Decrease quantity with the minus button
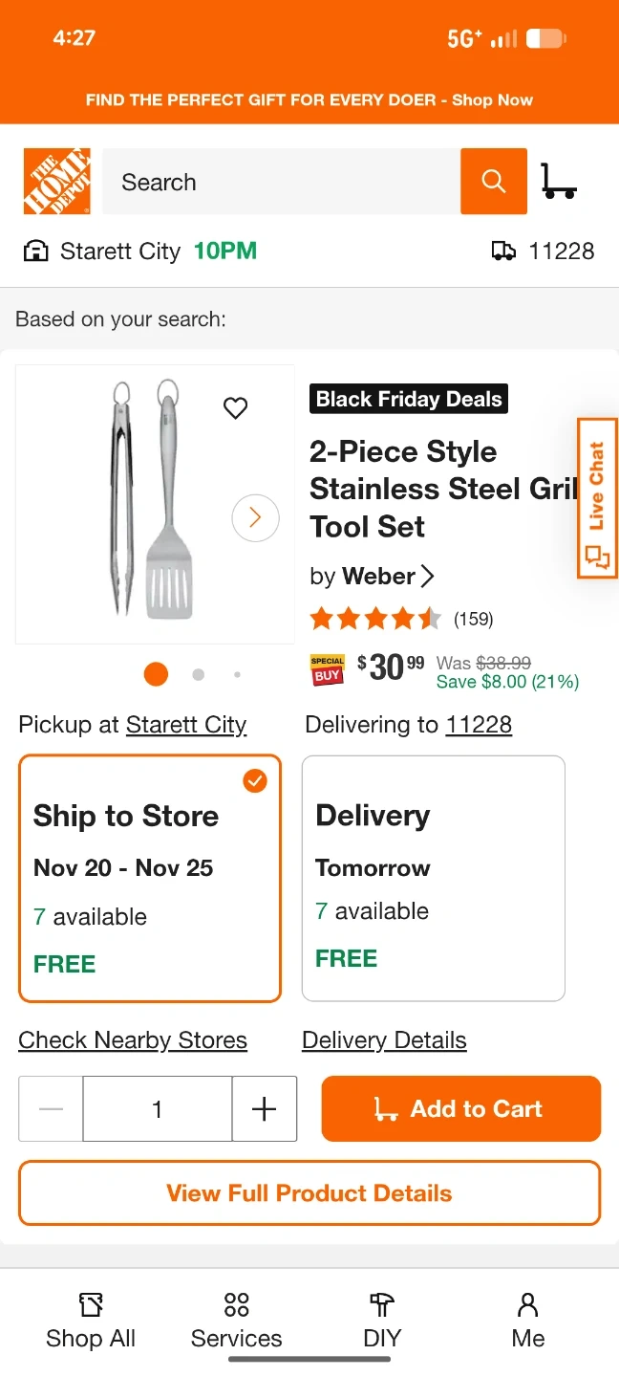This screenshot has width=619, height=1377. (x=52, y=1108)
